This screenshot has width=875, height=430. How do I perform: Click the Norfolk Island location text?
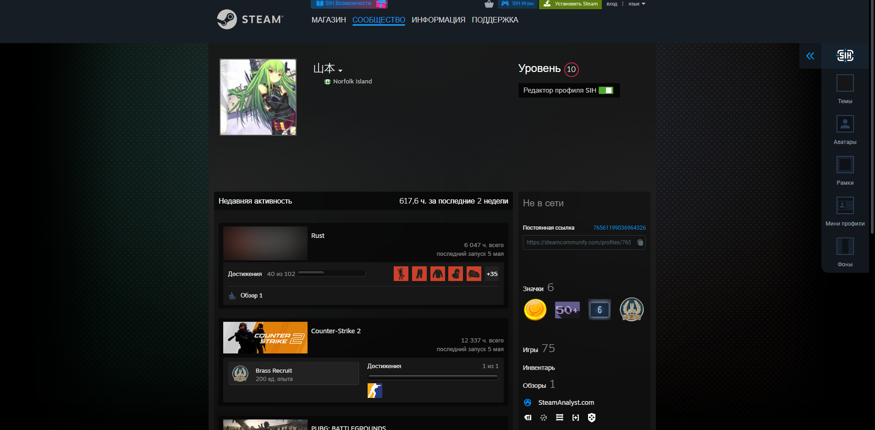point(352,82)
